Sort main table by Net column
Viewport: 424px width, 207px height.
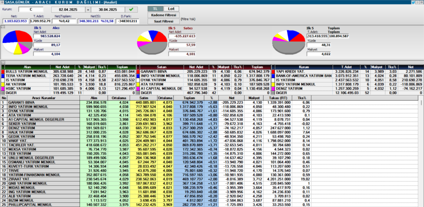tap(231, 98)
